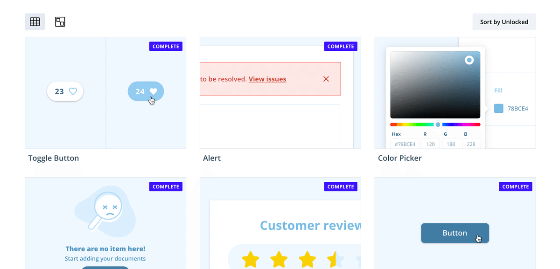Click the Hex field showing #78BCE4

coord(404,144)
